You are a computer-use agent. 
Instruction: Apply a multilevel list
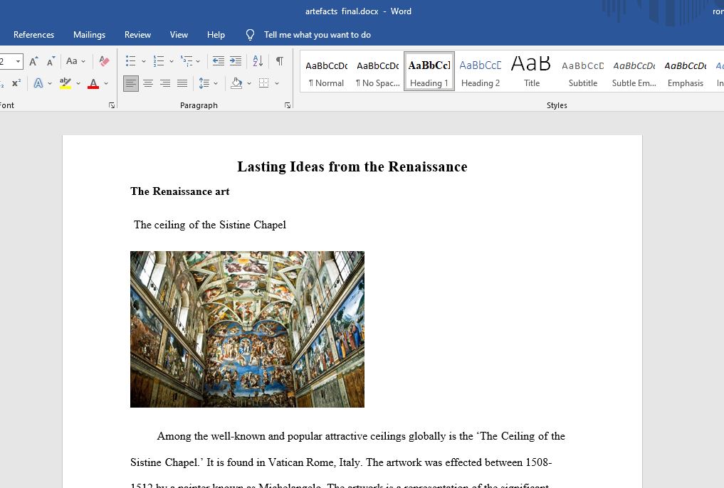point(187,61)
